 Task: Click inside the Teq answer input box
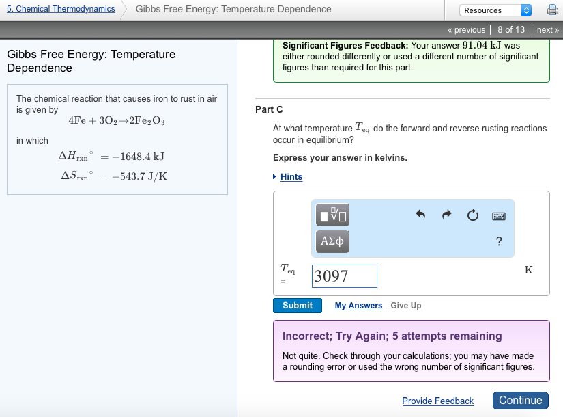pos(343,275)
